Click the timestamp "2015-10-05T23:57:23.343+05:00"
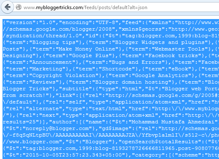219x159 pixels. (x=74, y=155)
